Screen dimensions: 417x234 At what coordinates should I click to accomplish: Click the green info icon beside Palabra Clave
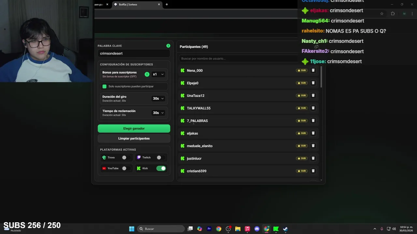pyautogui.click(x=168, y=46)
